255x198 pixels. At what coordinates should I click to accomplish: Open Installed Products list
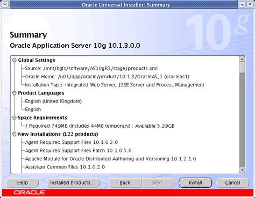[74, 183]
